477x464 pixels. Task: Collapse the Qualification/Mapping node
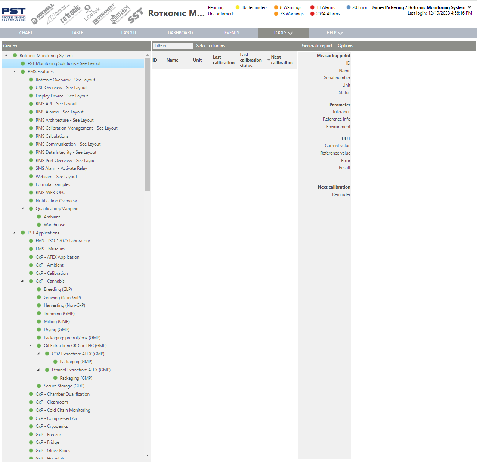click(x=22, y=209)
